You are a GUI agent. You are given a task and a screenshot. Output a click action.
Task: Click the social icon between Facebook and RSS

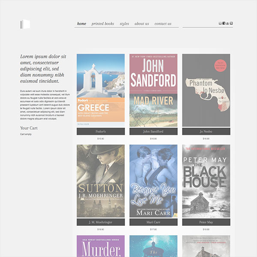tap(227, 23)
